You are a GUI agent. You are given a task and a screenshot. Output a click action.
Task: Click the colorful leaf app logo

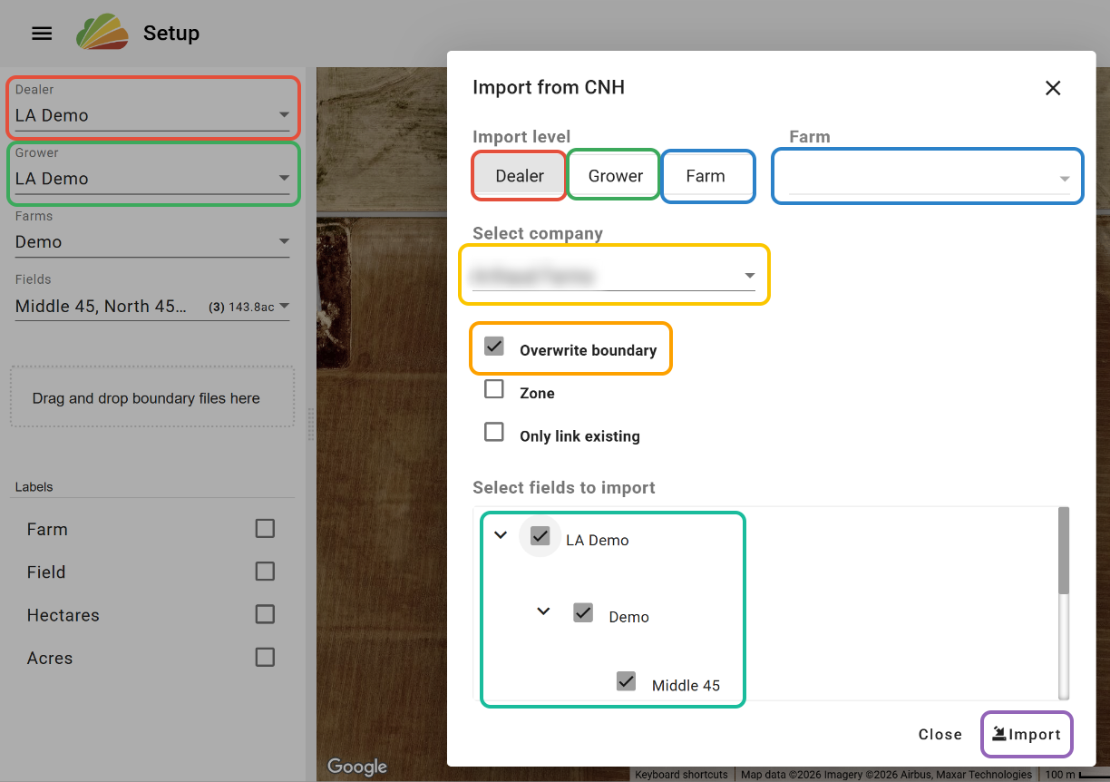[x=102, y=33]
